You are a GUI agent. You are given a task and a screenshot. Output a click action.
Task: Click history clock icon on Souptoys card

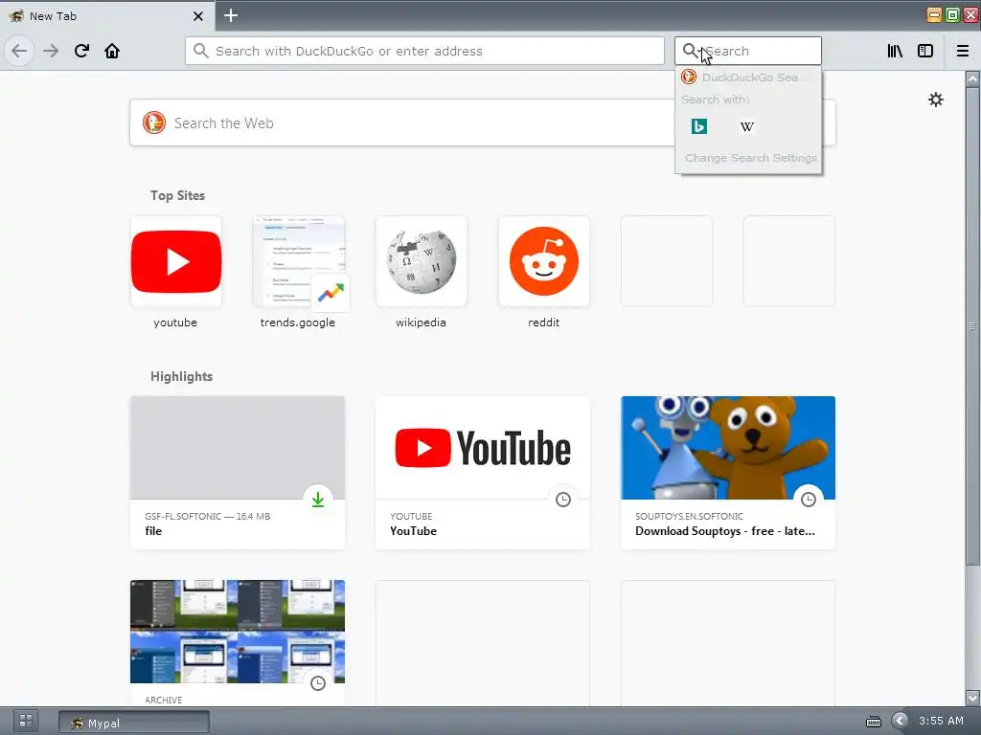pos(809,500)
